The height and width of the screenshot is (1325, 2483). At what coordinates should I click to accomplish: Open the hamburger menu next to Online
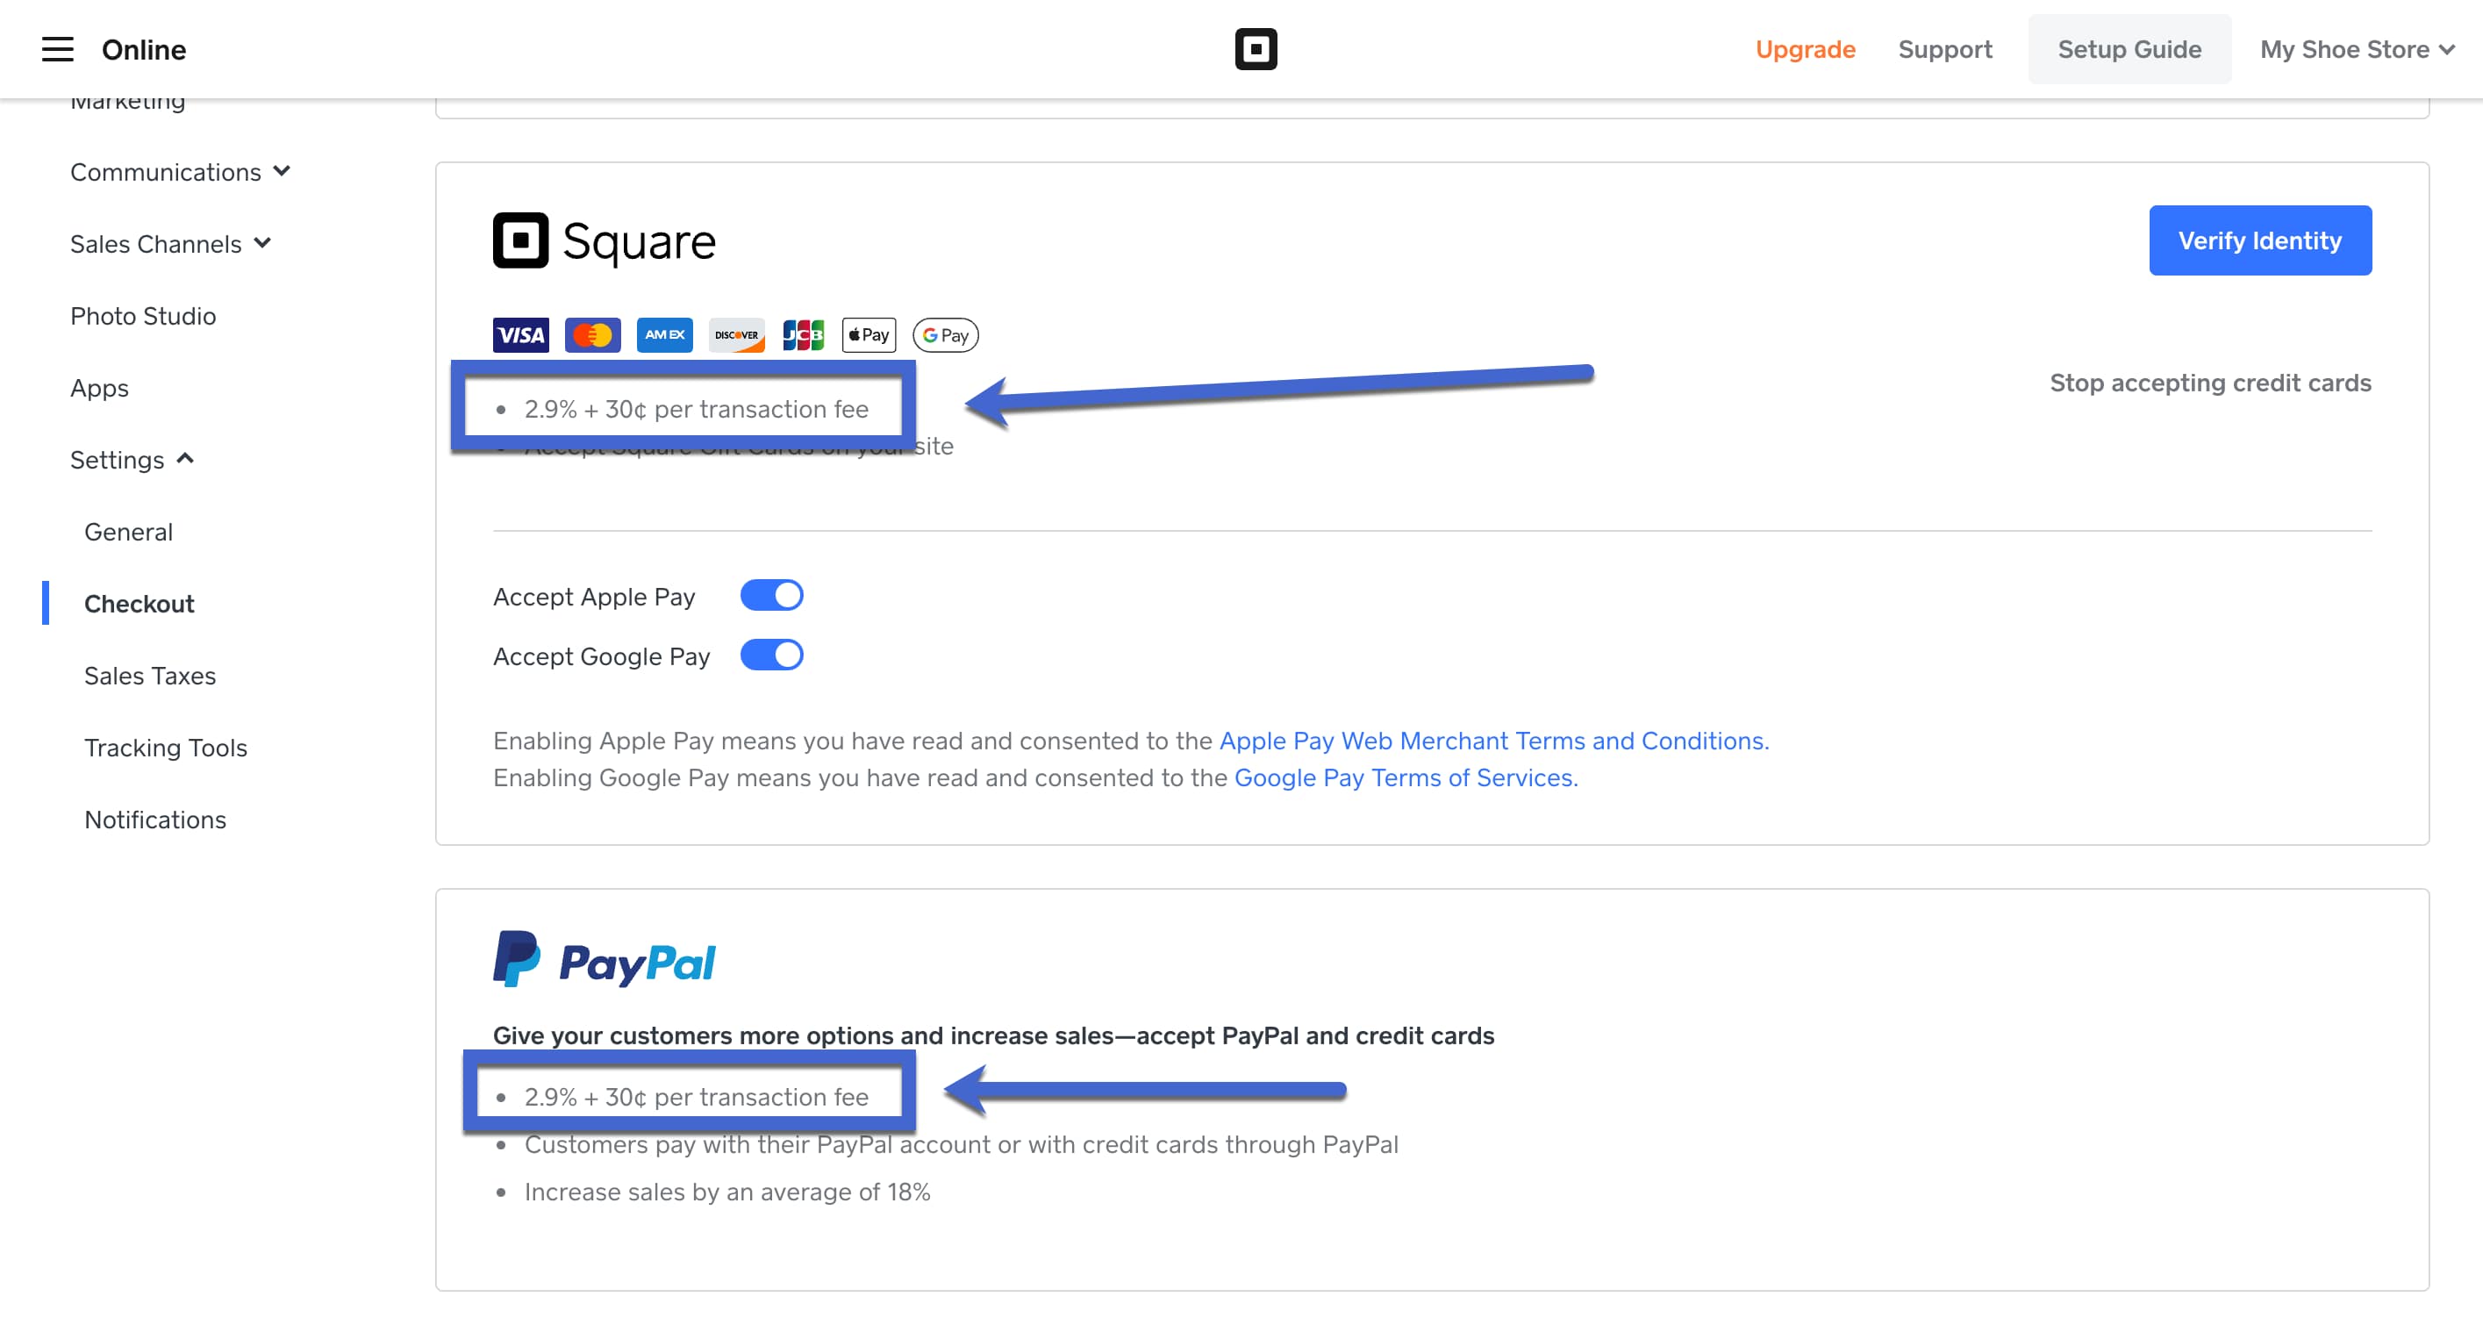(57, 49)
